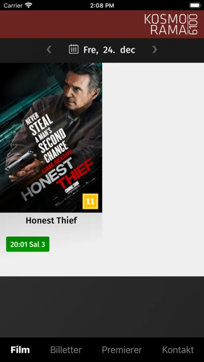The height and width of the screenshot is (362, 204).
Task: Tap the battery indicator icon
Action: coord(195,5)
